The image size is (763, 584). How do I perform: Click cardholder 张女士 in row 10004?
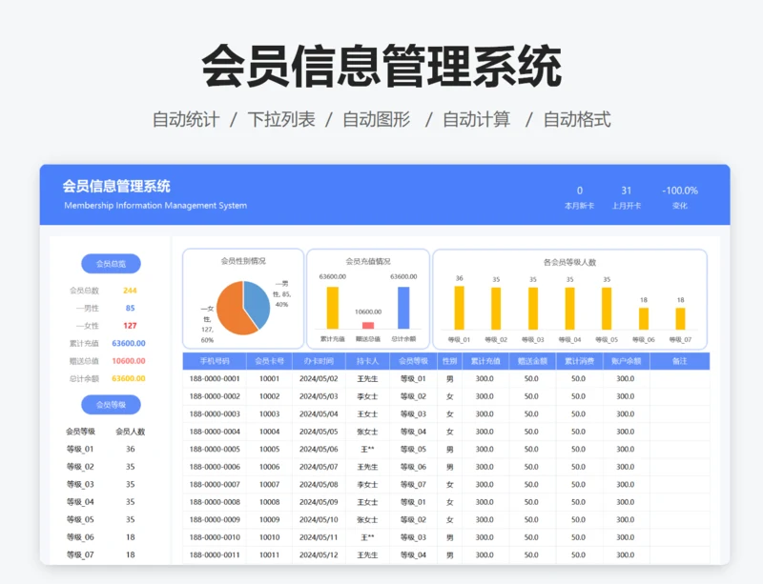[367, 432]
